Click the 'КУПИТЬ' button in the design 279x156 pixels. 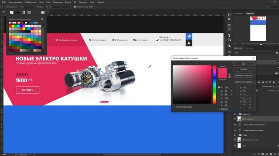pyautogui.click(x=27, y=90)
